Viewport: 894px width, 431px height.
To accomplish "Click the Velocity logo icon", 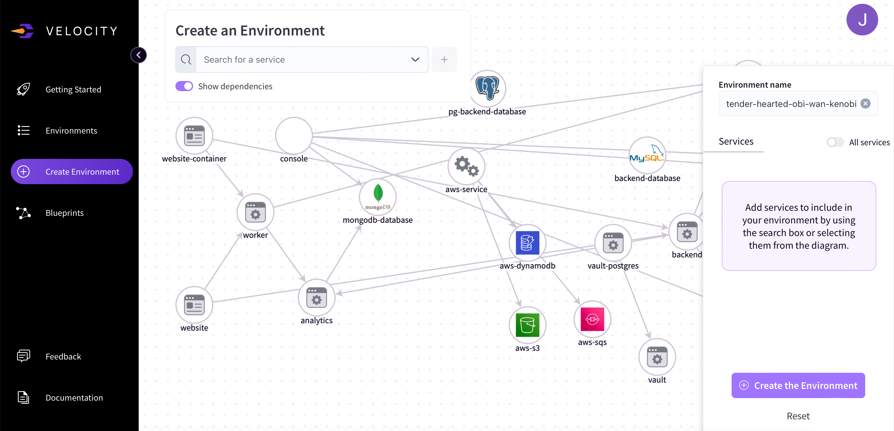I will click(x=22, y=31).
